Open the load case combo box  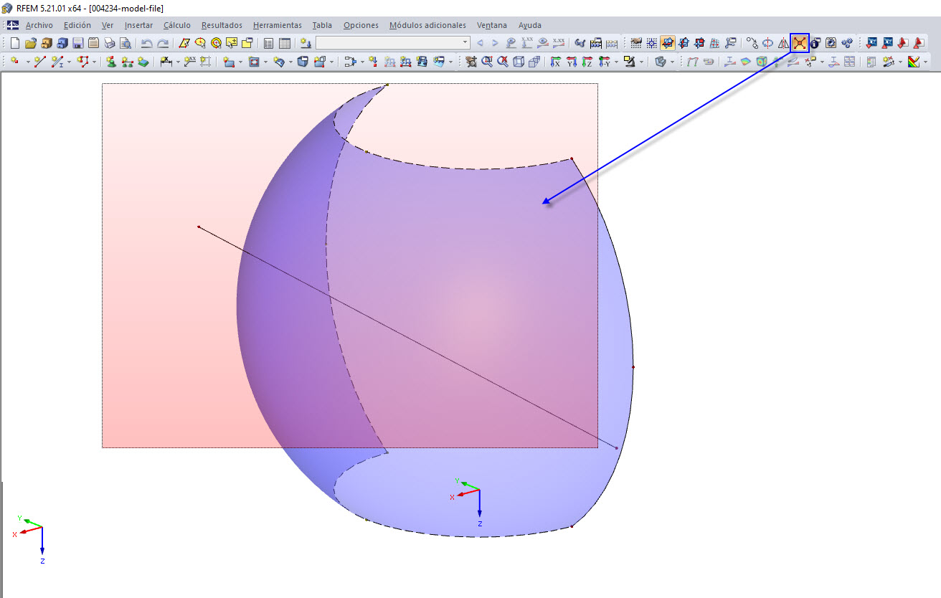[393, 43]
